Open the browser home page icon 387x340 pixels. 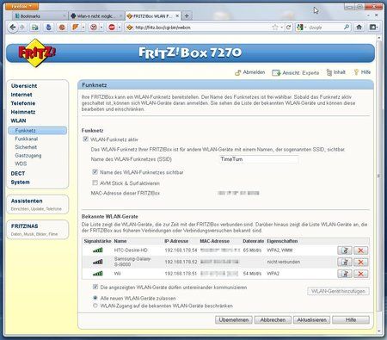(x=359, y=28)
